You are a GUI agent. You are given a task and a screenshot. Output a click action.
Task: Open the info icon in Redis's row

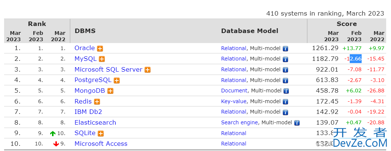tap(285, 102)
